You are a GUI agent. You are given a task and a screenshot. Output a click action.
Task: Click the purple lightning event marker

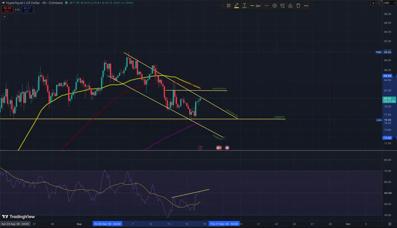coord(200,148)
